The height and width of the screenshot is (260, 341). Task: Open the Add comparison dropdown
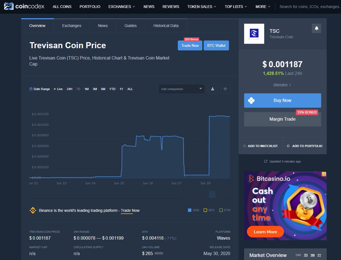coord(181,89)
